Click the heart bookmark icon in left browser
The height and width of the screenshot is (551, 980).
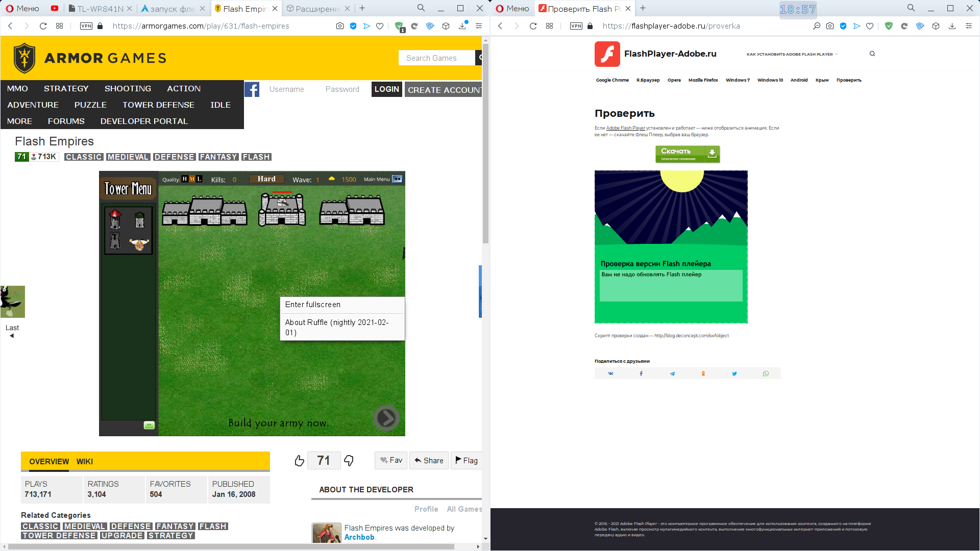380,26
